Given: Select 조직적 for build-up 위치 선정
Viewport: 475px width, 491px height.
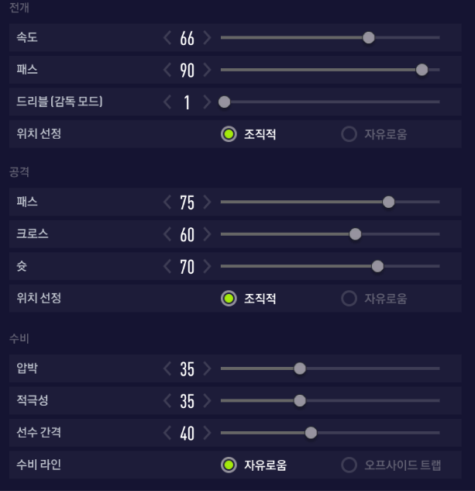Looking at the screenshot, I should pyautogui.click(x=229, y=134).
